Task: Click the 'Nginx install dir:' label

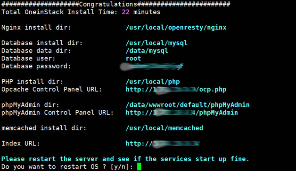Action: 36,27
